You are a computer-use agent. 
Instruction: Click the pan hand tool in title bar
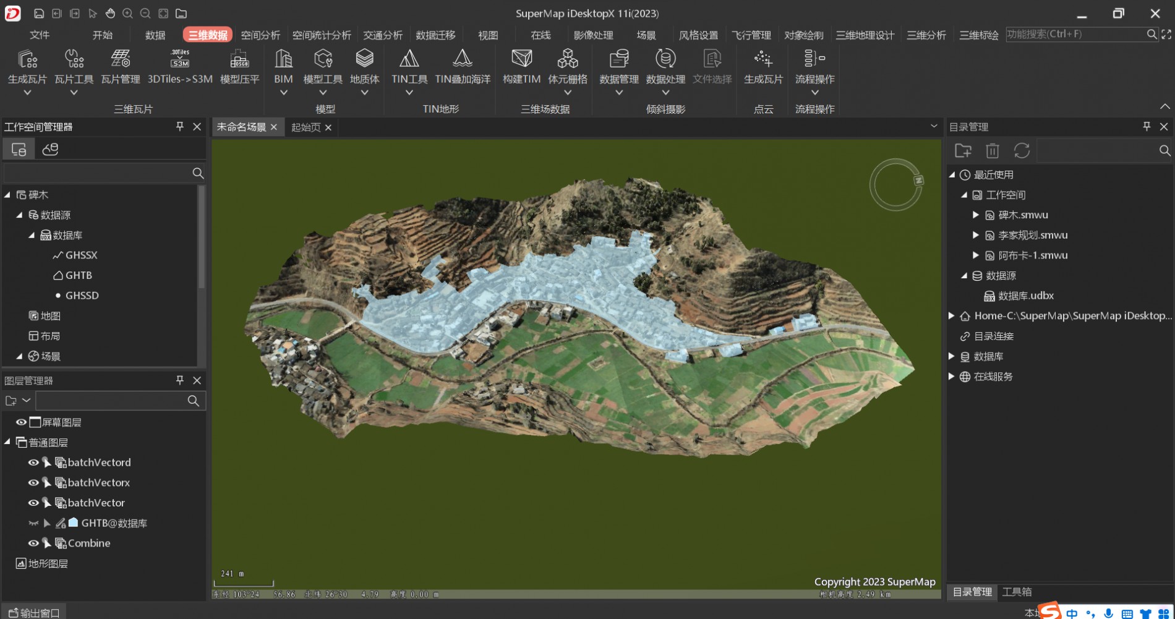(110, 13)
